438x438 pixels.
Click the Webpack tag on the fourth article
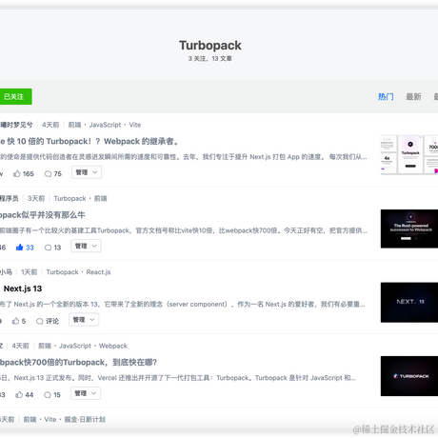coord(113,346)
